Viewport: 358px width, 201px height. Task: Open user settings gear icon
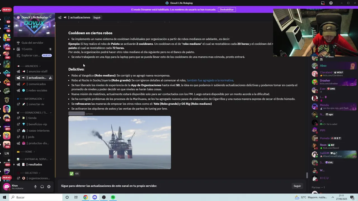coord(49,187)
